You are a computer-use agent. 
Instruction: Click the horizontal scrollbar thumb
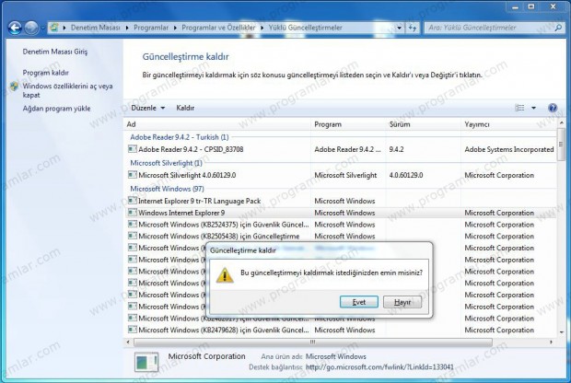pos(313,342)
